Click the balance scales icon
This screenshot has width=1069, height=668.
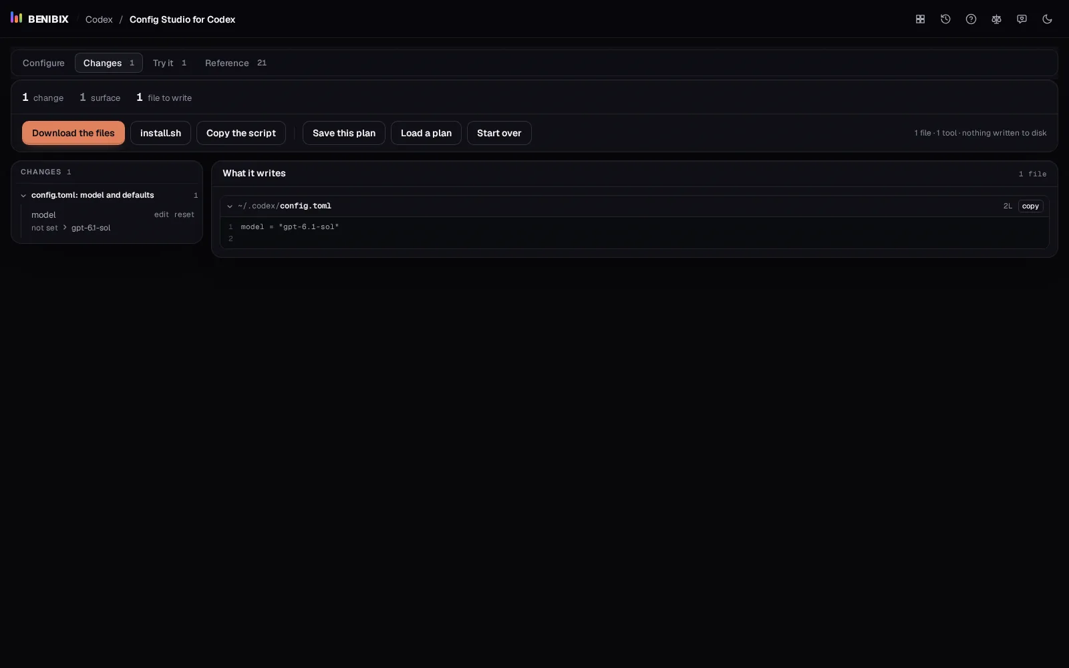996,19
